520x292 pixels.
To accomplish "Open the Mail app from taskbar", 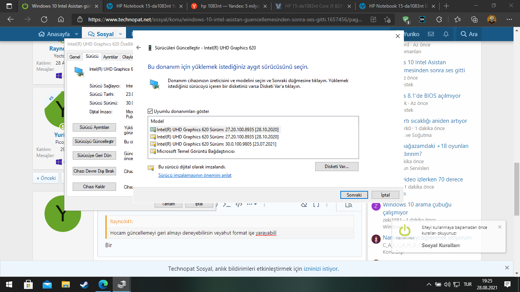I will [47, 284].
